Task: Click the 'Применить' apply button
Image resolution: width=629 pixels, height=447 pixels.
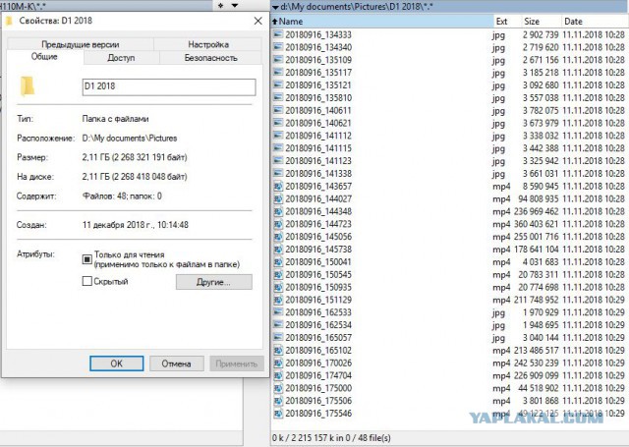Action: [237, 363]
